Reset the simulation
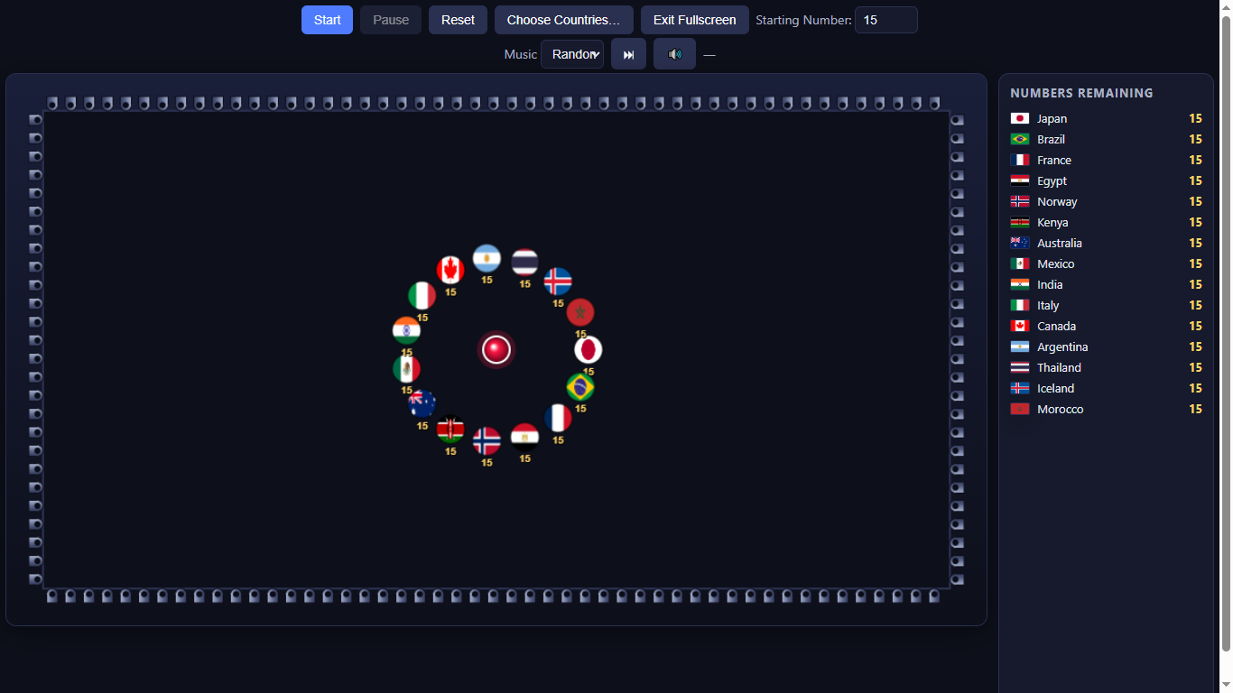1233x693 pixels. (458, 20)
